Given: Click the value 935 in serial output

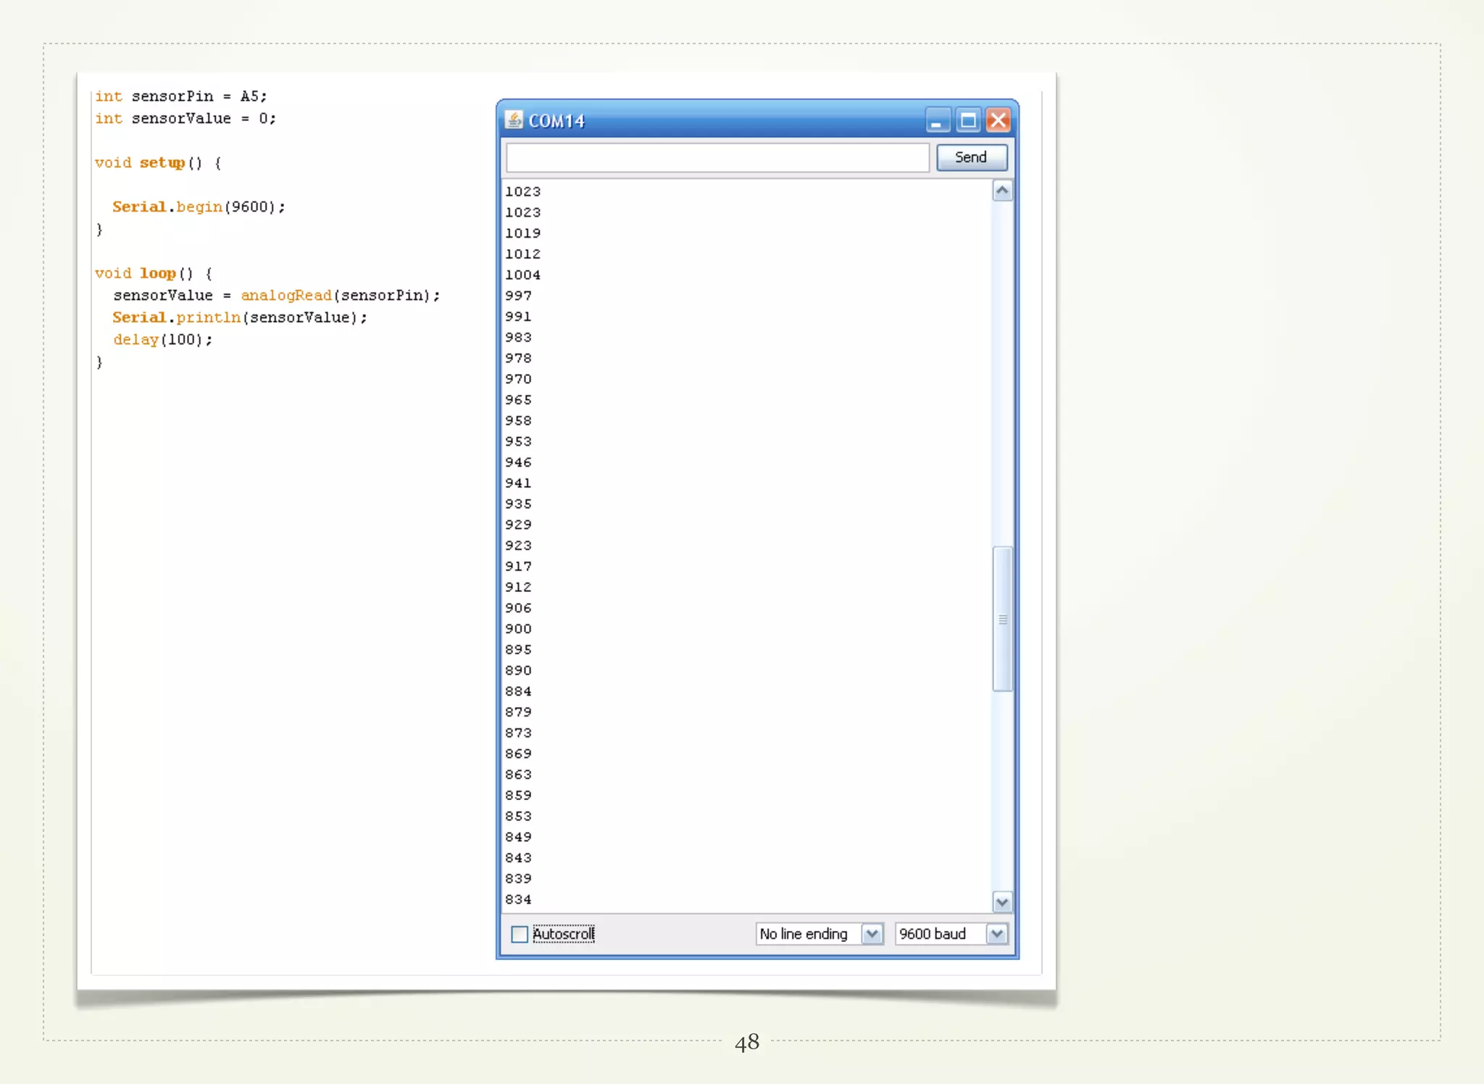Looking at the screenshot, I should [519, 504].
